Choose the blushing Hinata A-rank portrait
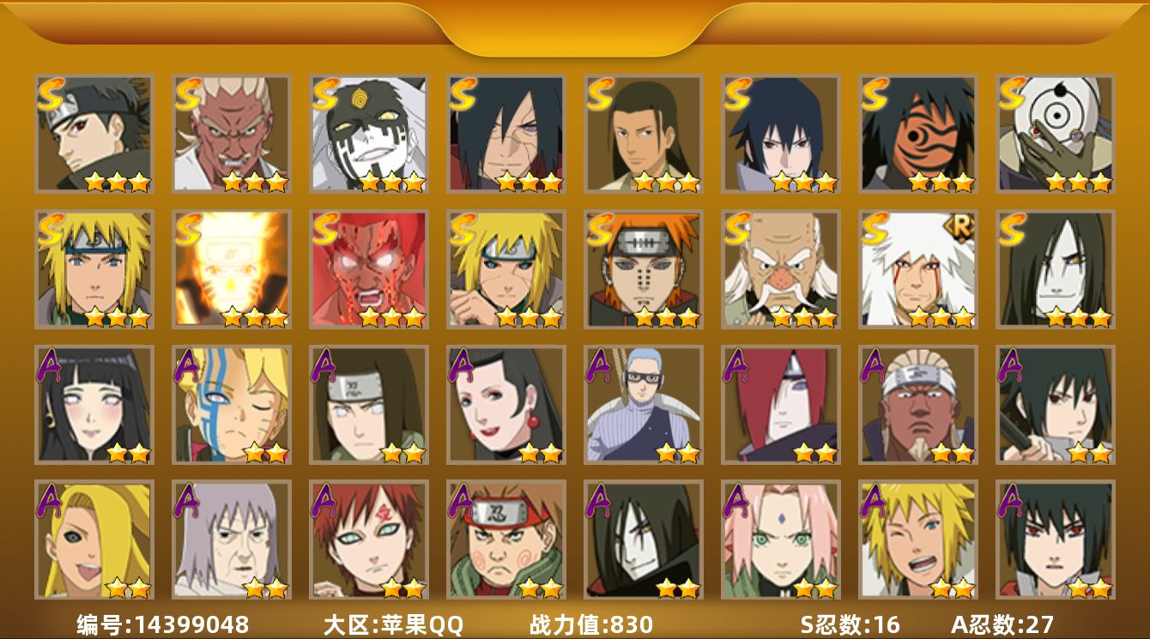The height and width of the screenshot is (639, 1150). tap(94, 405)
